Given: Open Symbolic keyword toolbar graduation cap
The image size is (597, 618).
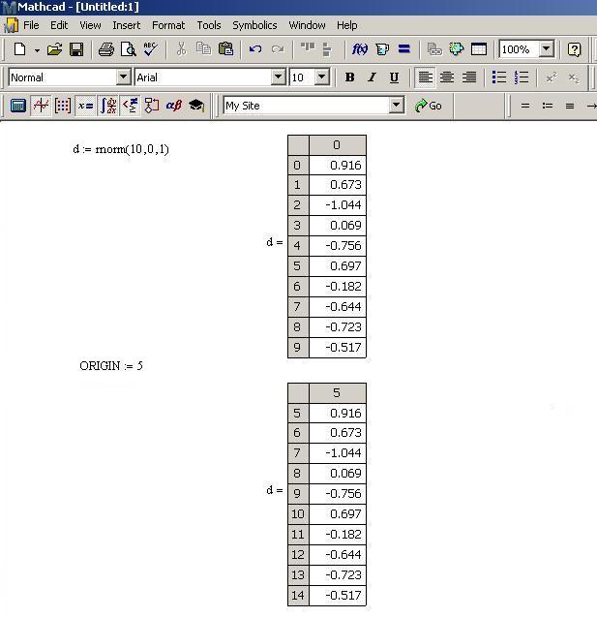Looking at the screenshot, I should (196, 106).
